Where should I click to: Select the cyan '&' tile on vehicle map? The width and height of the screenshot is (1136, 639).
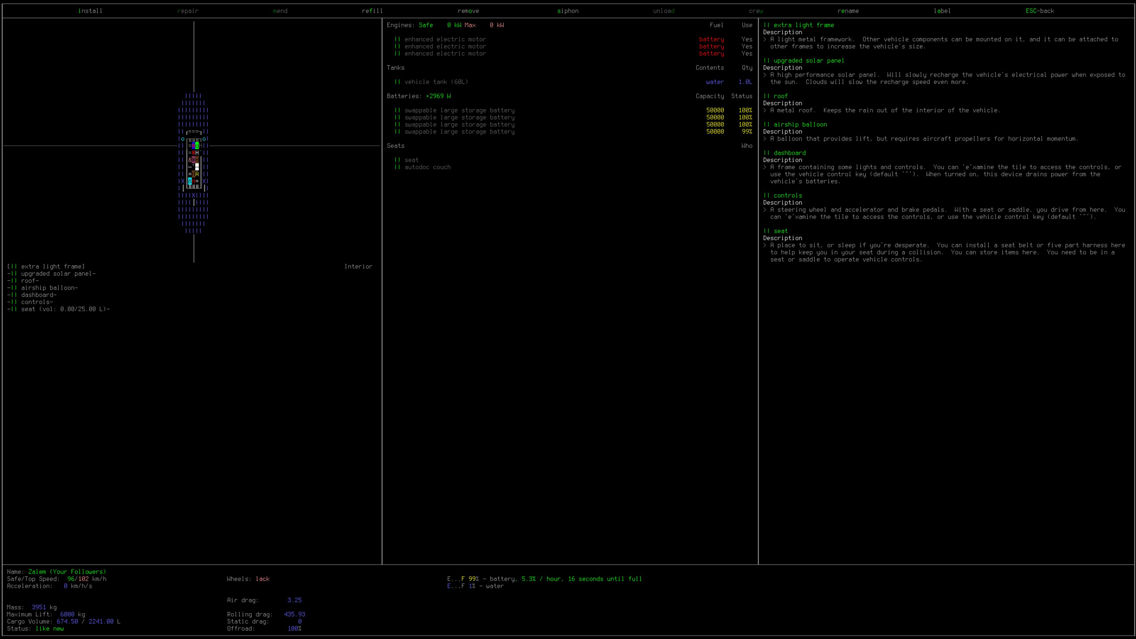pyautogui.click(x=190, y=181)
